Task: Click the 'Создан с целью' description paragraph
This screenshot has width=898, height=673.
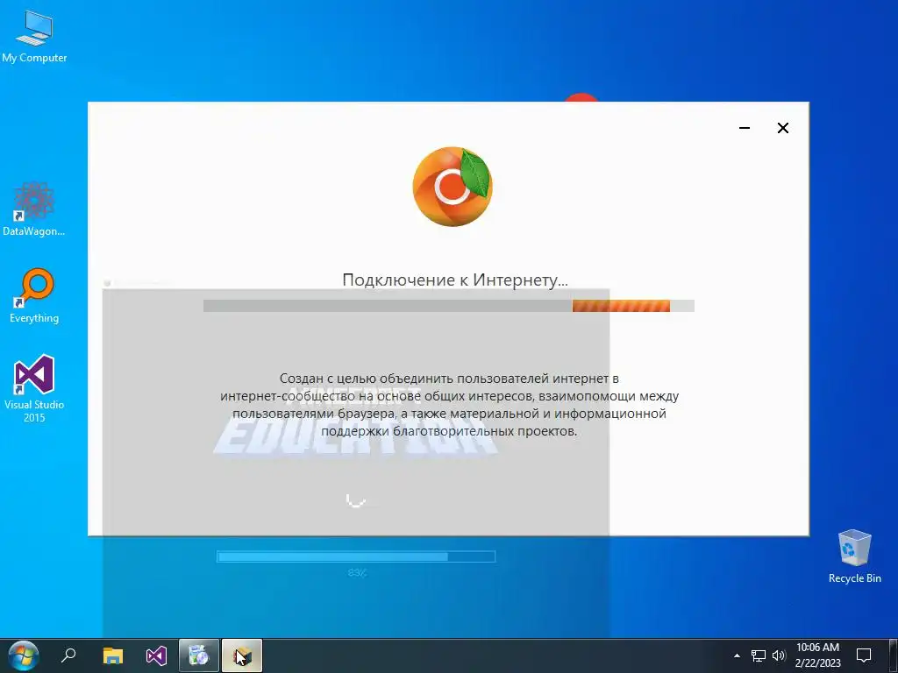Action: click(449, 405)
